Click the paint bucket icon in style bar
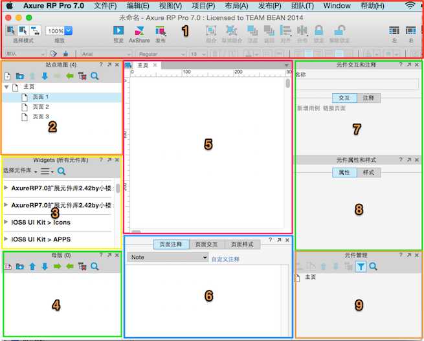Screen dimensions: 424x341 66,54
